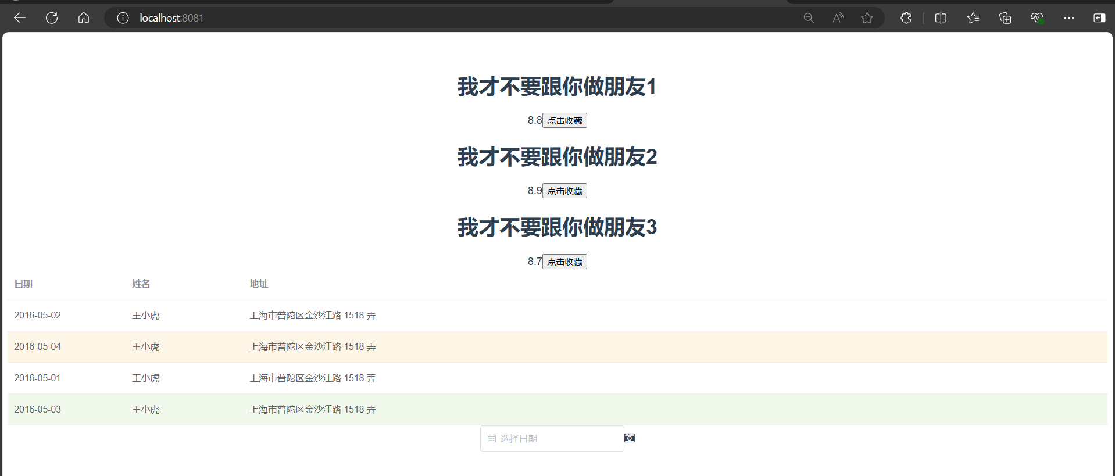Image resolution: width=1115 pixels, height=476 pixels.
Task: Open the browser Extensions puzzle icon
Action: coord(906,18)
